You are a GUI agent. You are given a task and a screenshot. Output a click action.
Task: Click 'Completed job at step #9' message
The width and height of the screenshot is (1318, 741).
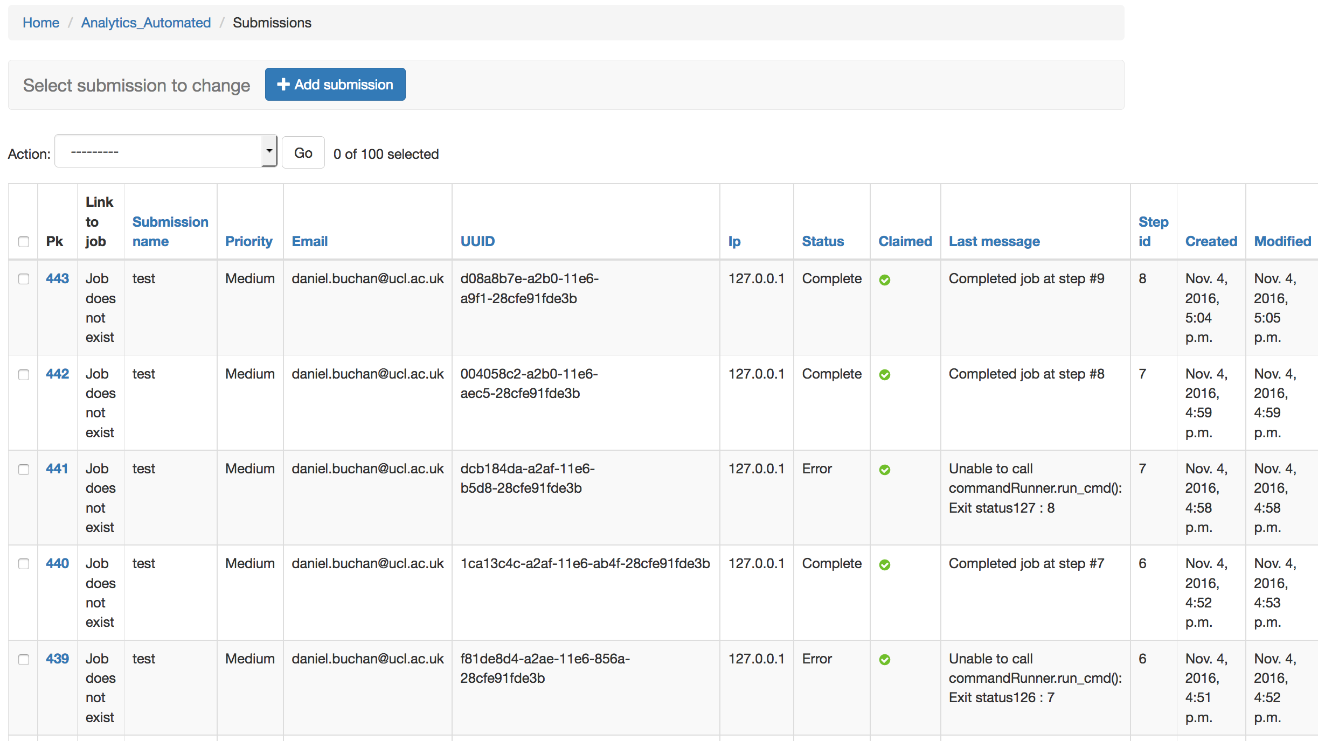click(x=1026, y=278)
